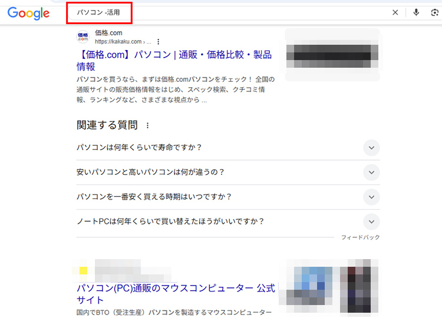Click the 価格.com snippet starting パソコンを買うなら

pos(176,90)
